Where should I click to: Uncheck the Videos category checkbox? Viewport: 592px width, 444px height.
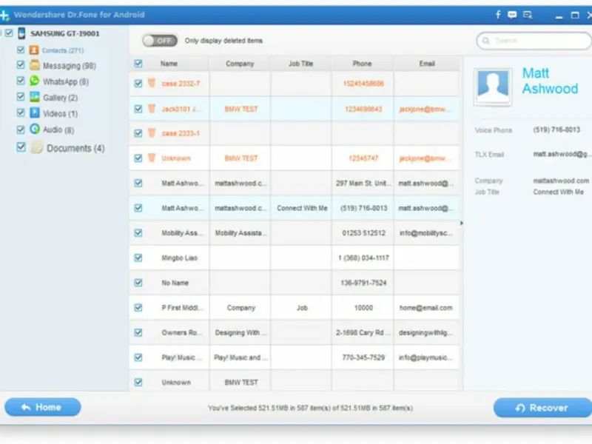pyautogui.click(x=21, y=113)
